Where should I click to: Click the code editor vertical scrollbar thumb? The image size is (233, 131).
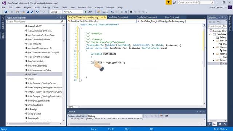(204, 48)
